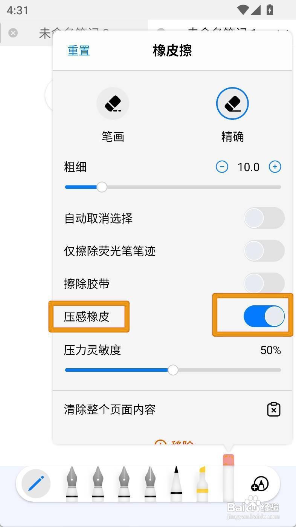The width and height of the screenshot is (296, 527).
Task: Click the 重置 reset link
Action: pyautogui.click(x=79, y=51)
